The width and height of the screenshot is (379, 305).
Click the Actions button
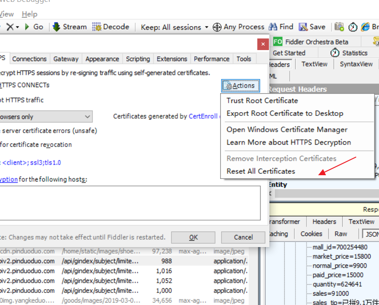[x=241, y=86]
